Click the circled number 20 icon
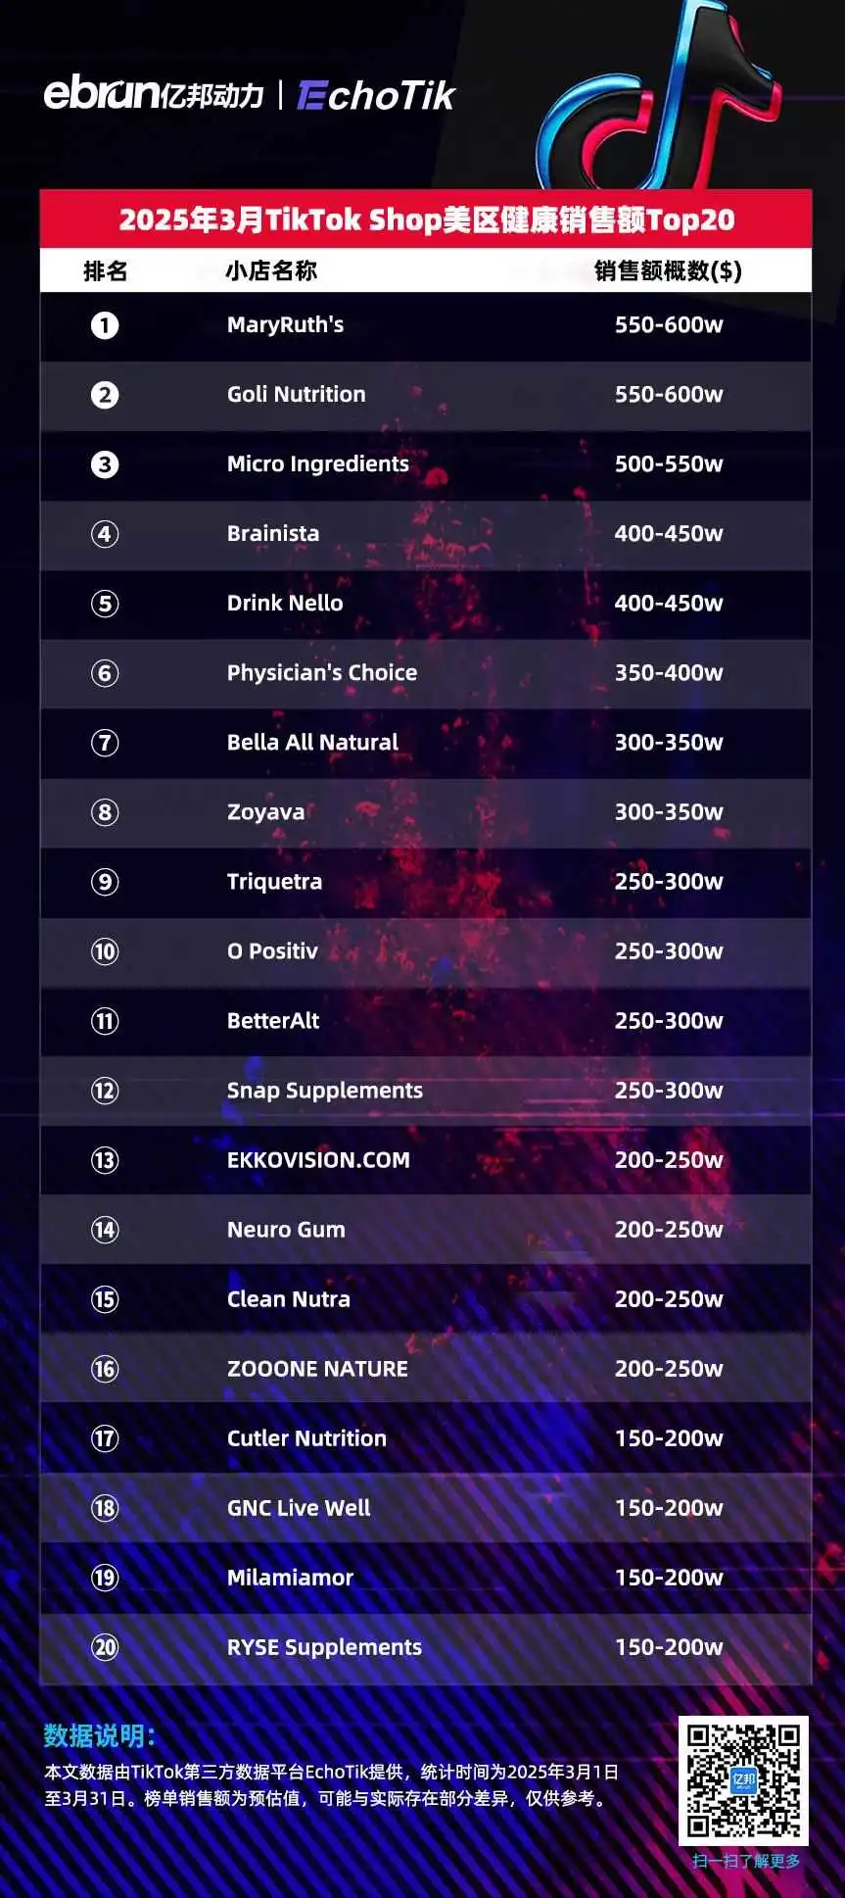The height and width of the screenshot is (1898, 845). [x=105, y=1647]
